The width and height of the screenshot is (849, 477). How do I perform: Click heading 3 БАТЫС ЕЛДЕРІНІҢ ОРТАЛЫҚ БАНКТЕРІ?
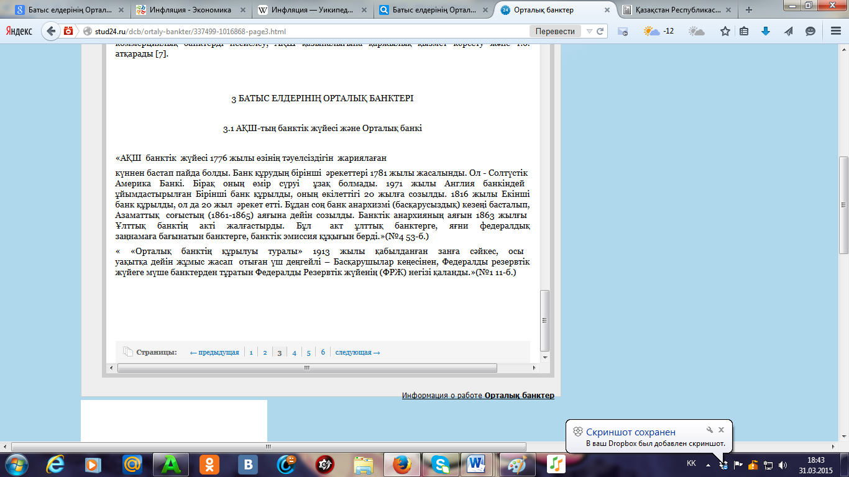click(322, 98)
